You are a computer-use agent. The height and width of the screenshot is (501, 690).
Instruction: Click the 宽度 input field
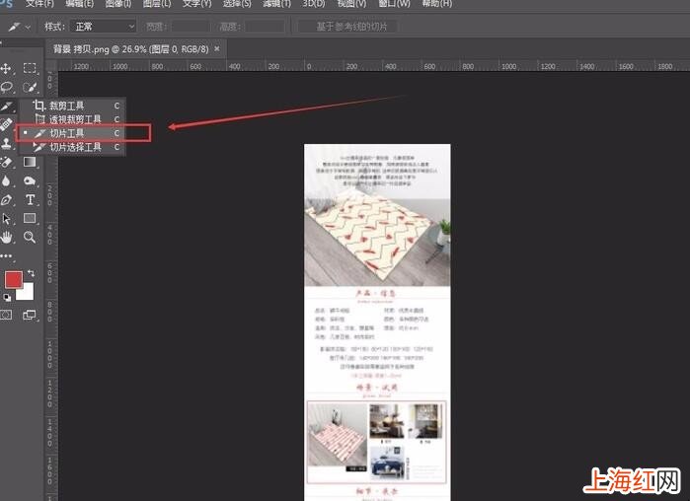tap(191, 27)
